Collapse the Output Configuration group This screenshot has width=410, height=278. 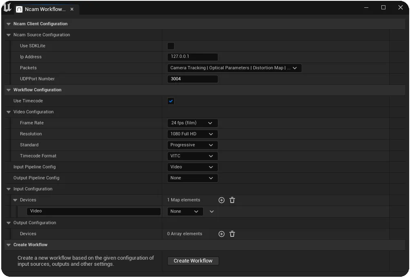pos(9,223)
